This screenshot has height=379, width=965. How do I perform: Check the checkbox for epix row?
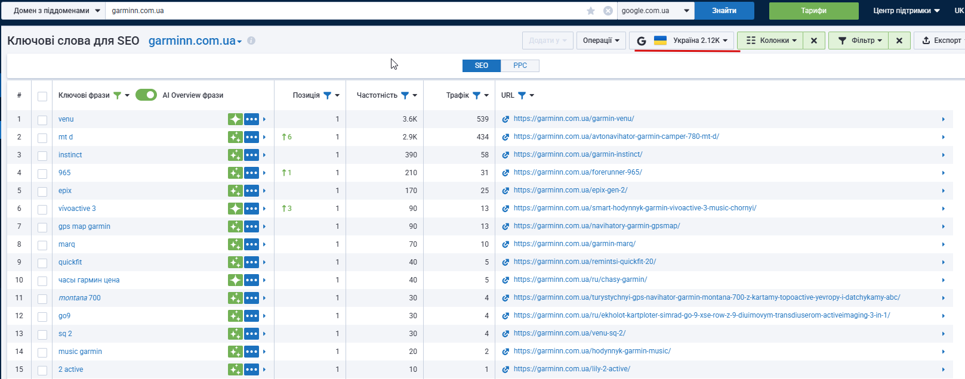click(x=42, y=192)
